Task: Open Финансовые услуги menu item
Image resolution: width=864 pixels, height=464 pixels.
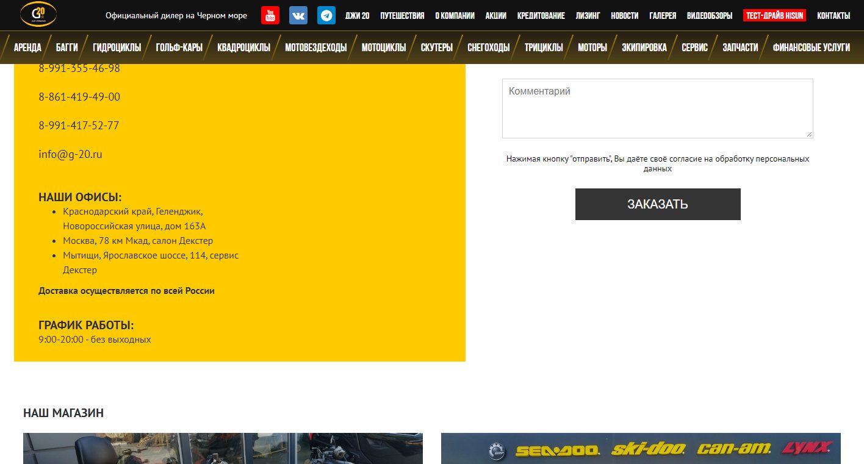Action: 811,48
